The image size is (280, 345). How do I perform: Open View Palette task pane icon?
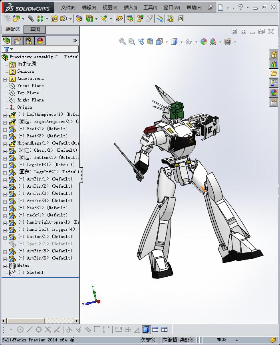point(274,83)
